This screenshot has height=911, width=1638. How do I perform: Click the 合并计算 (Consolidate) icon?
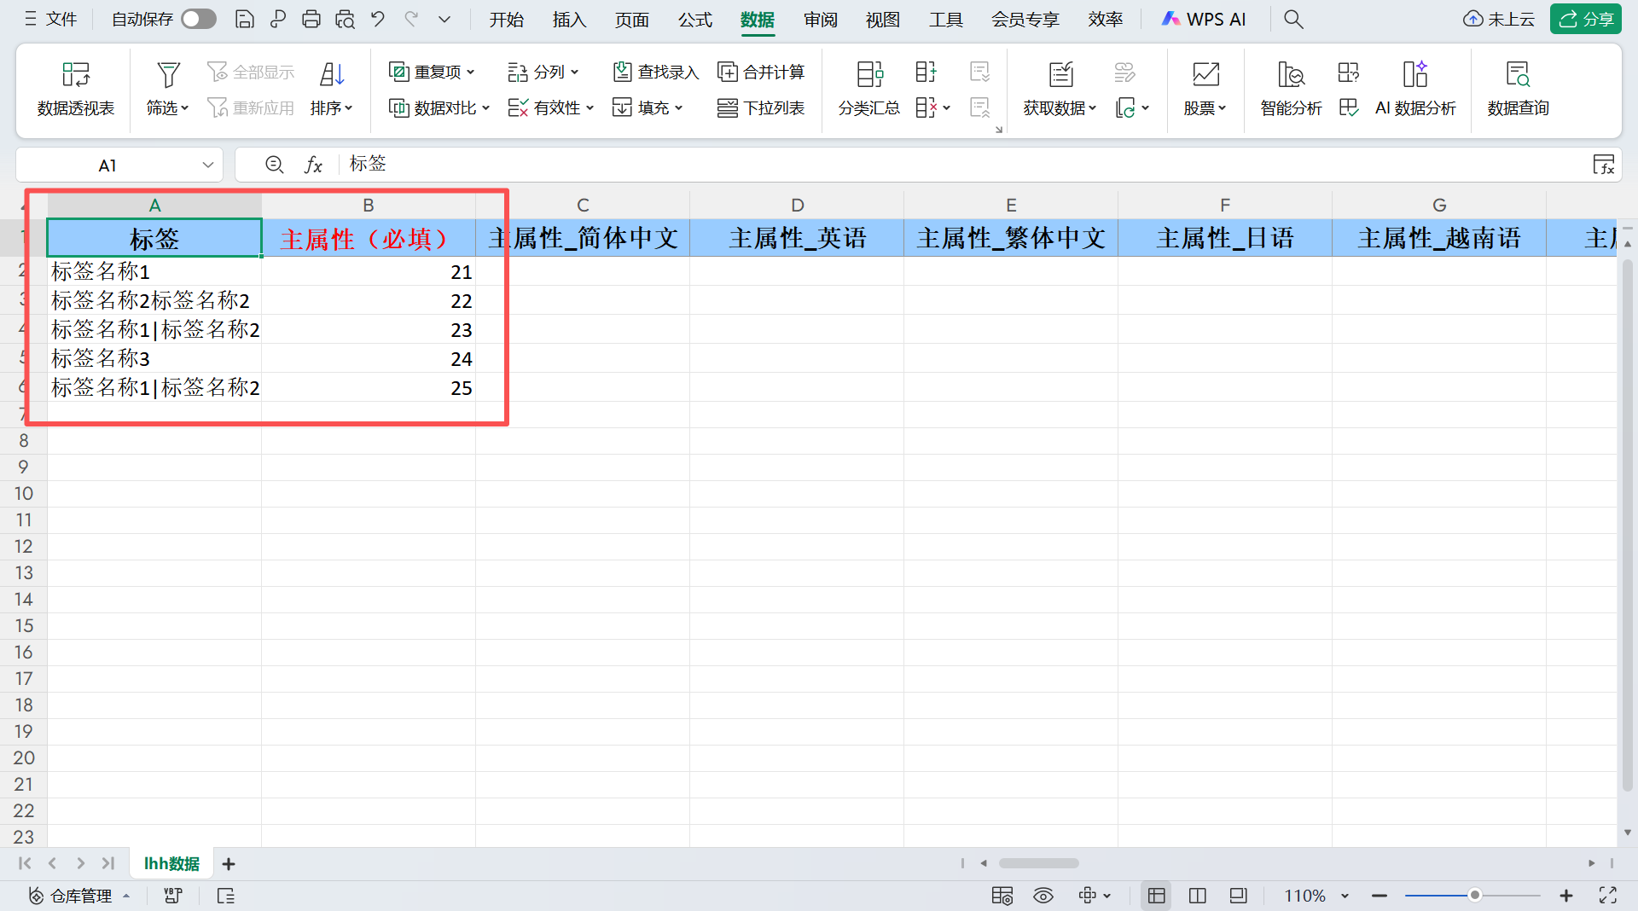click(x=760, y=72)
